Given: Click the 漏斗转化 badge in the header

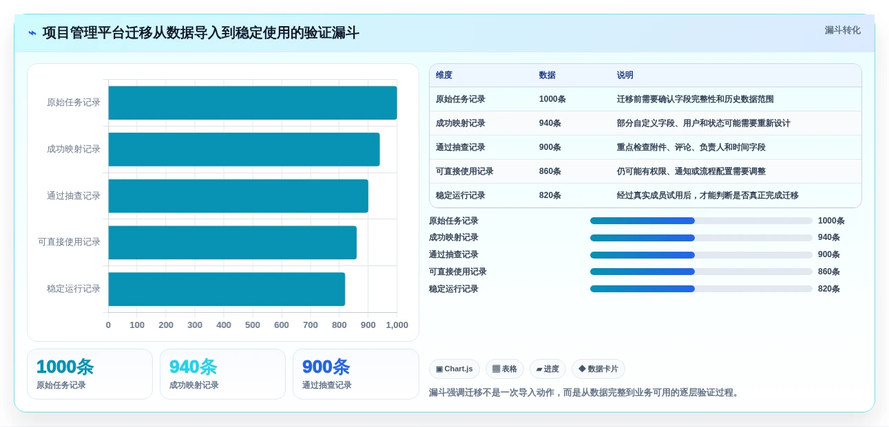Looking at the screenshot, I should 843,30.
